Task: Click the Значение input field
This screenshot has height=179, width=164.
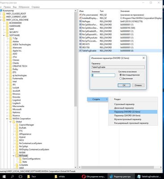Action: [103, 75]
